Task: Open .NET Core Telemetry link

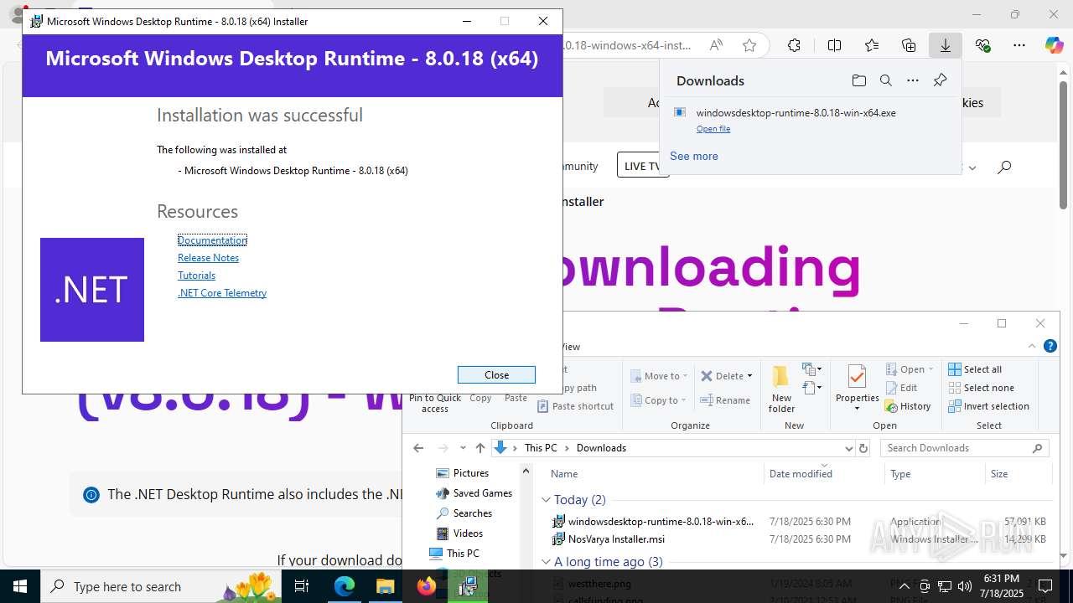Action: [222, 293]
